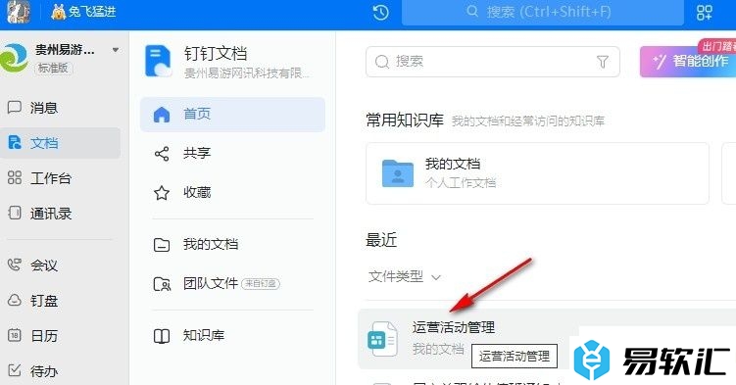Open 文档 in the left sidebar
The height and width of the screenshot is (385, 736).
60,143
